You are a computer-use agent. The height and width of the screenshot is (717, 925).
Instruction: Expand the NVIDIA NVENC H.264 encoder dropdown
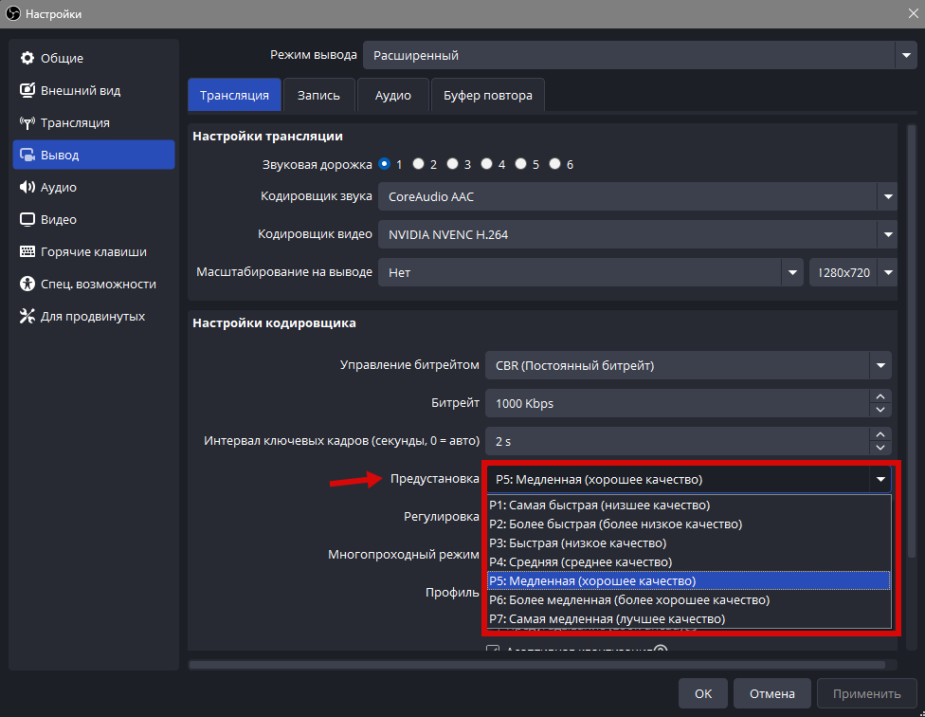point(638,234)
